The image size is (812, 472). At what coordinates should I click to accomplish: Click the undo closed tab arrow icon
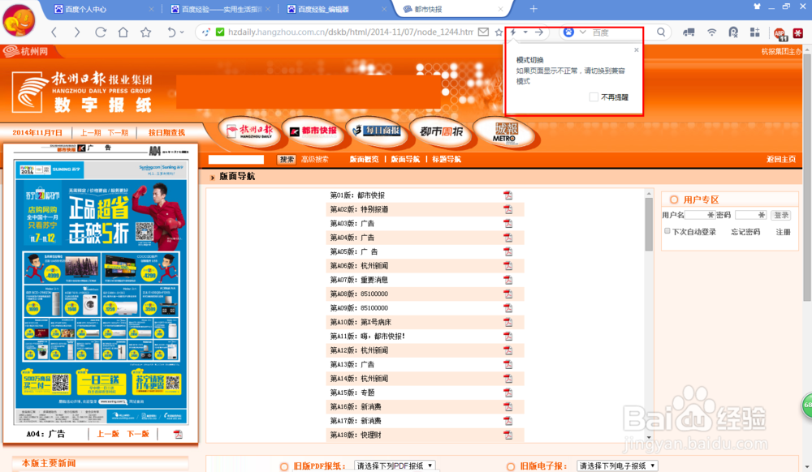(x=171, y=32)
